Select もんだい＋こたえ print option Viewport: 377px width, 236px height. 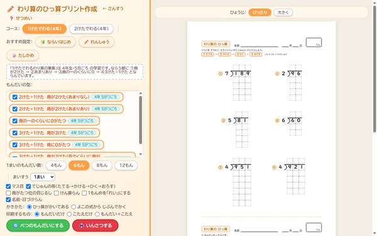point(97,214)
